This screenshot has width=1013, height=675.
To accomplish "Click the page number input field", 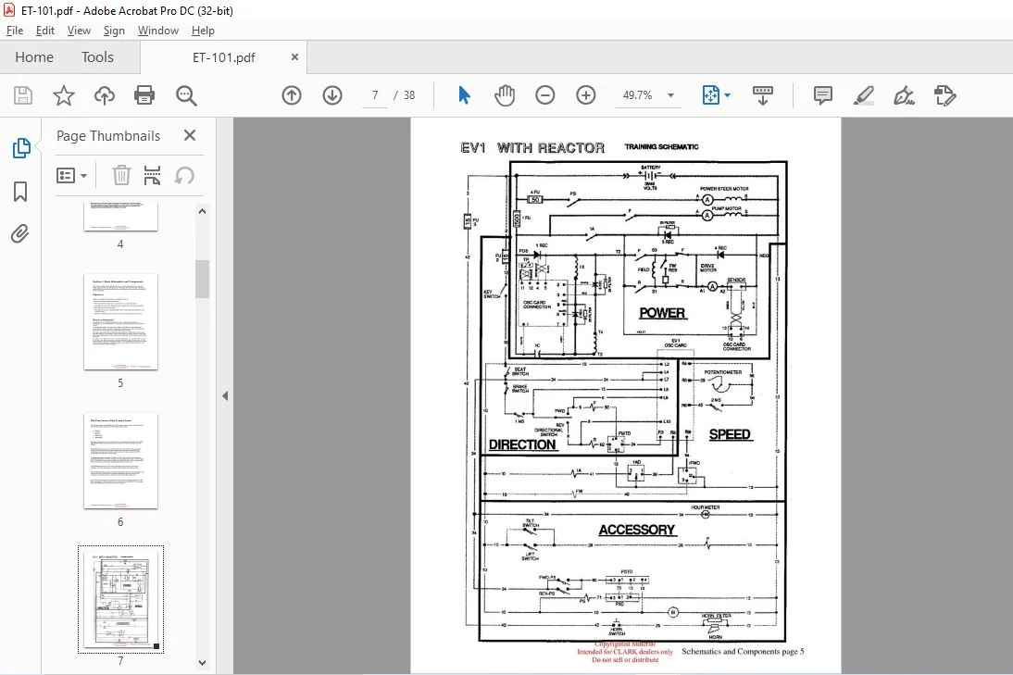I will click(375, 95).
